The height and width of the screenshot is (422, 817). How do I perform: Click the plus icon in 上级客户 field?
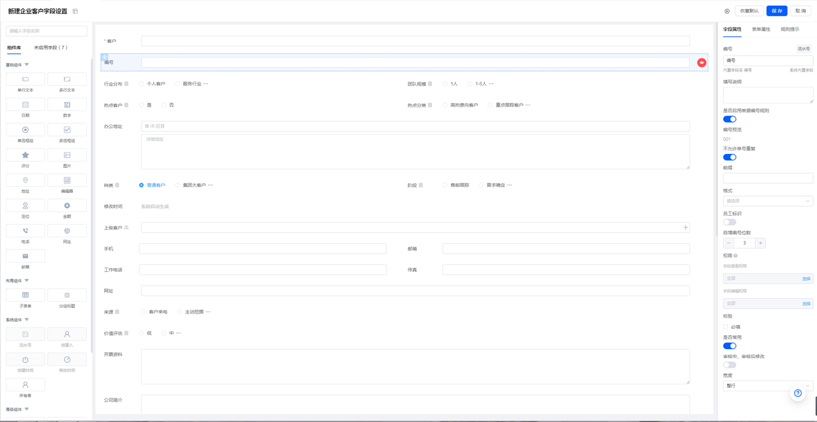686,227
